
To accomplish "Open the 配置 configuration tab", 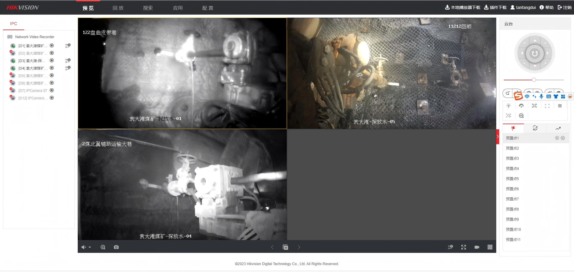I will (x=208, y=8).
